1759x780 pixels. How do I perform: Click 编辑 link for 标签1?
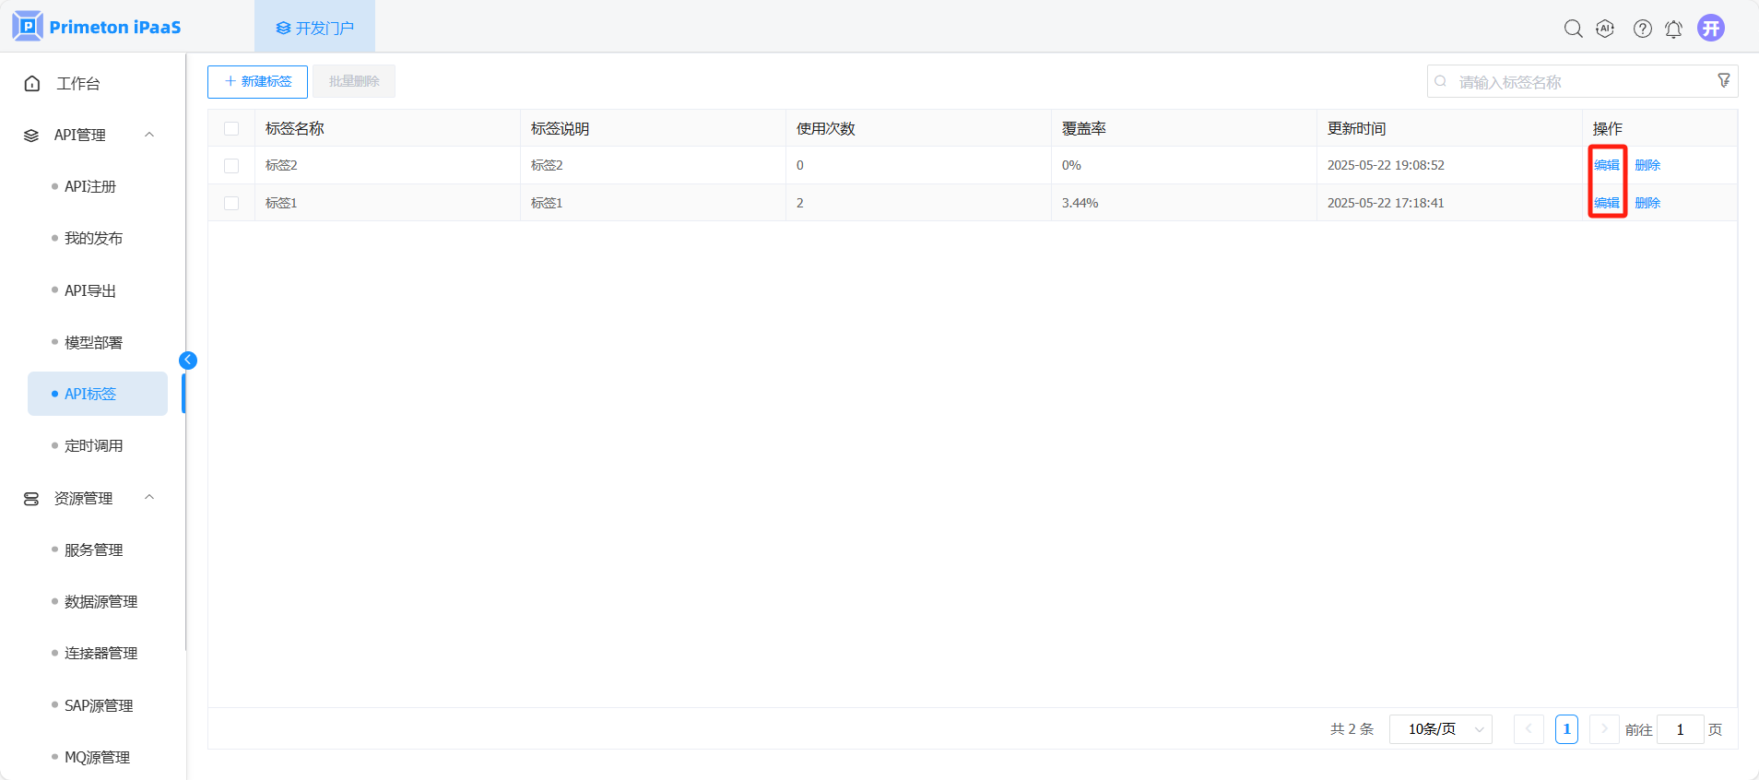tap(1607, 203)
